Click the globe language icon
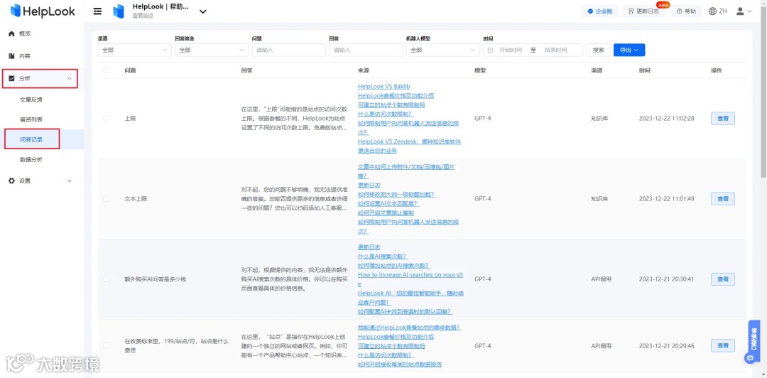The width and height of the screenshot is (767, 378). tap(712, 11)
